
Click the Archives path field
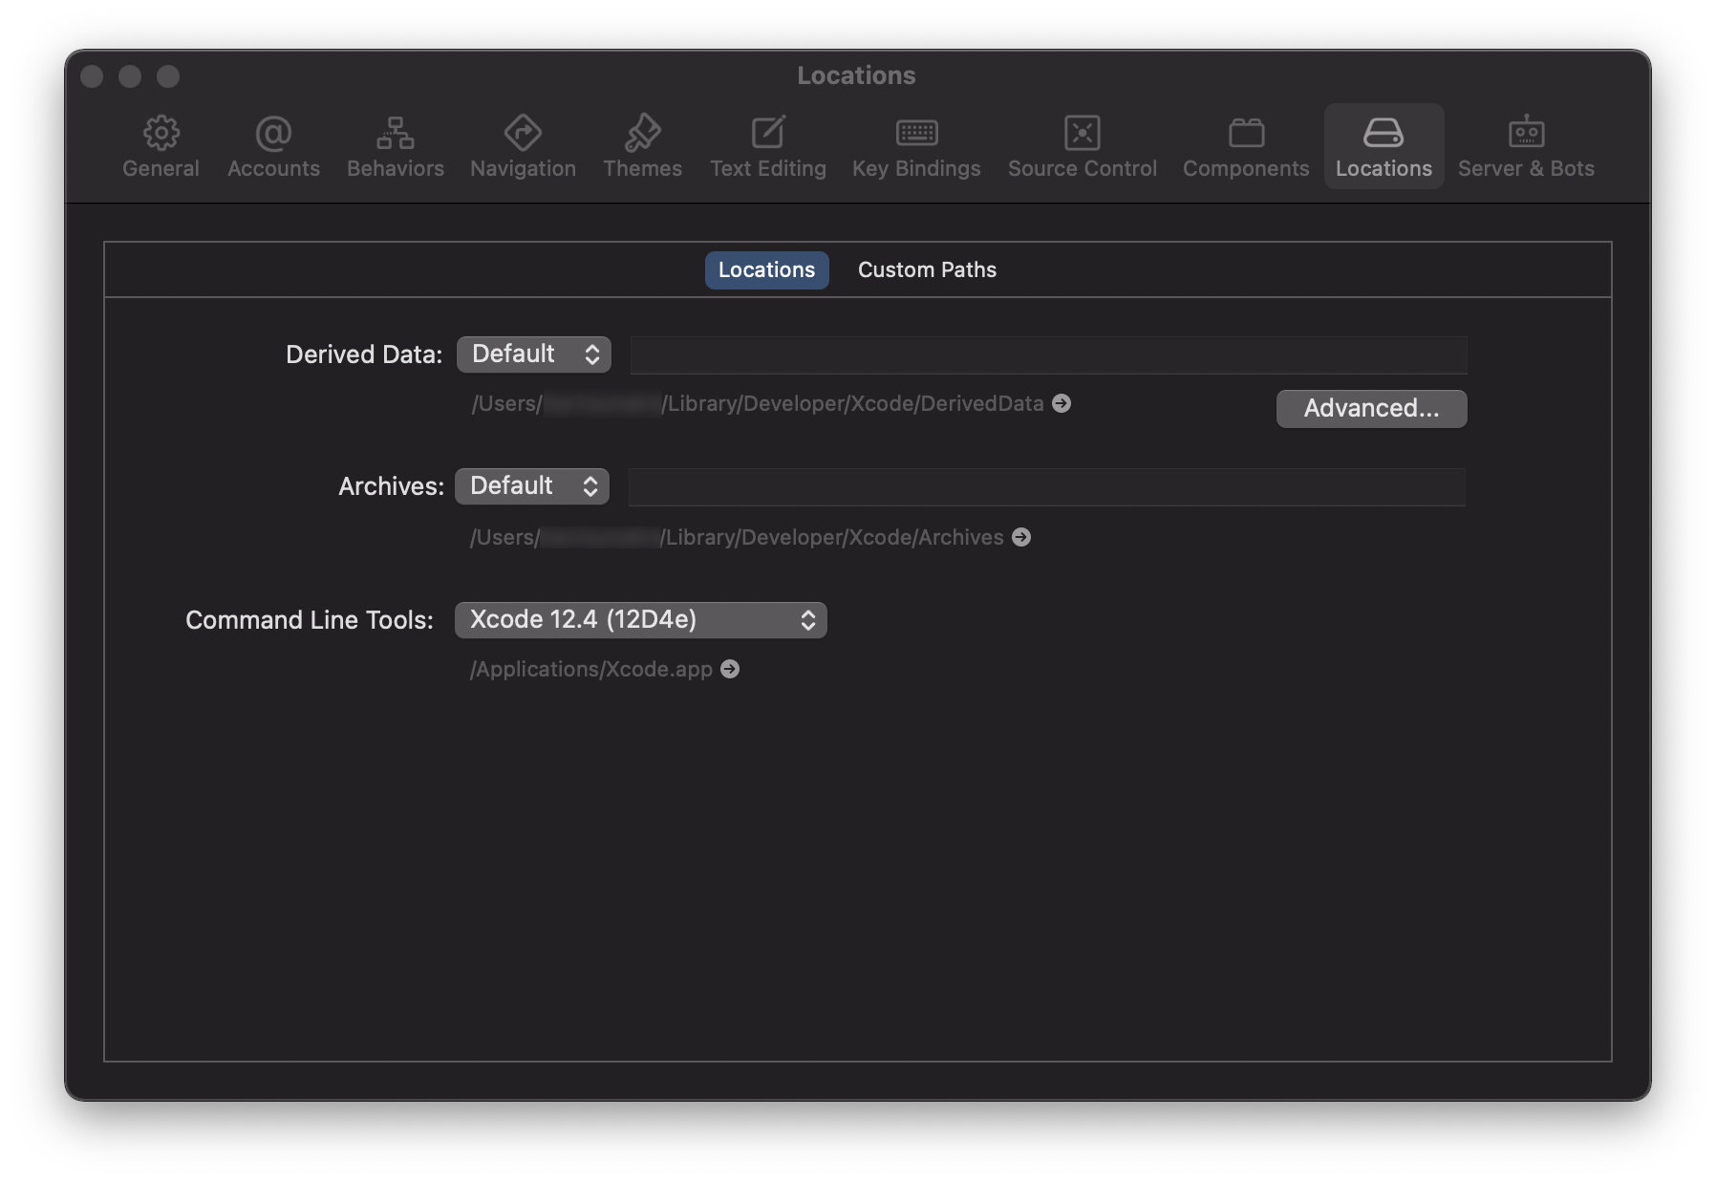coord(1046,486)
